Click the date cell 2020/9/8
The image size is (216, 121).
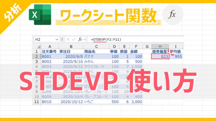coord(71,56)
